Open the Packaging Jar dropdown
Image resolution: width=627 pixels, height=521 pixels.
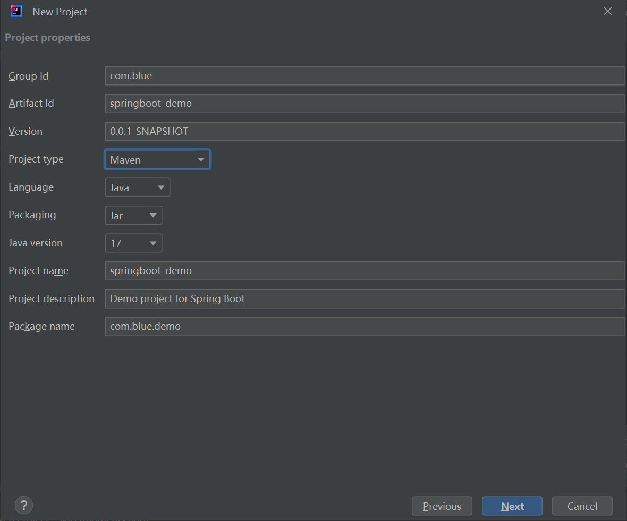pyautogui.click(x=133, y=215)
